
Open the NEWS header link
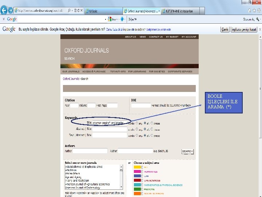click(143, 37)
